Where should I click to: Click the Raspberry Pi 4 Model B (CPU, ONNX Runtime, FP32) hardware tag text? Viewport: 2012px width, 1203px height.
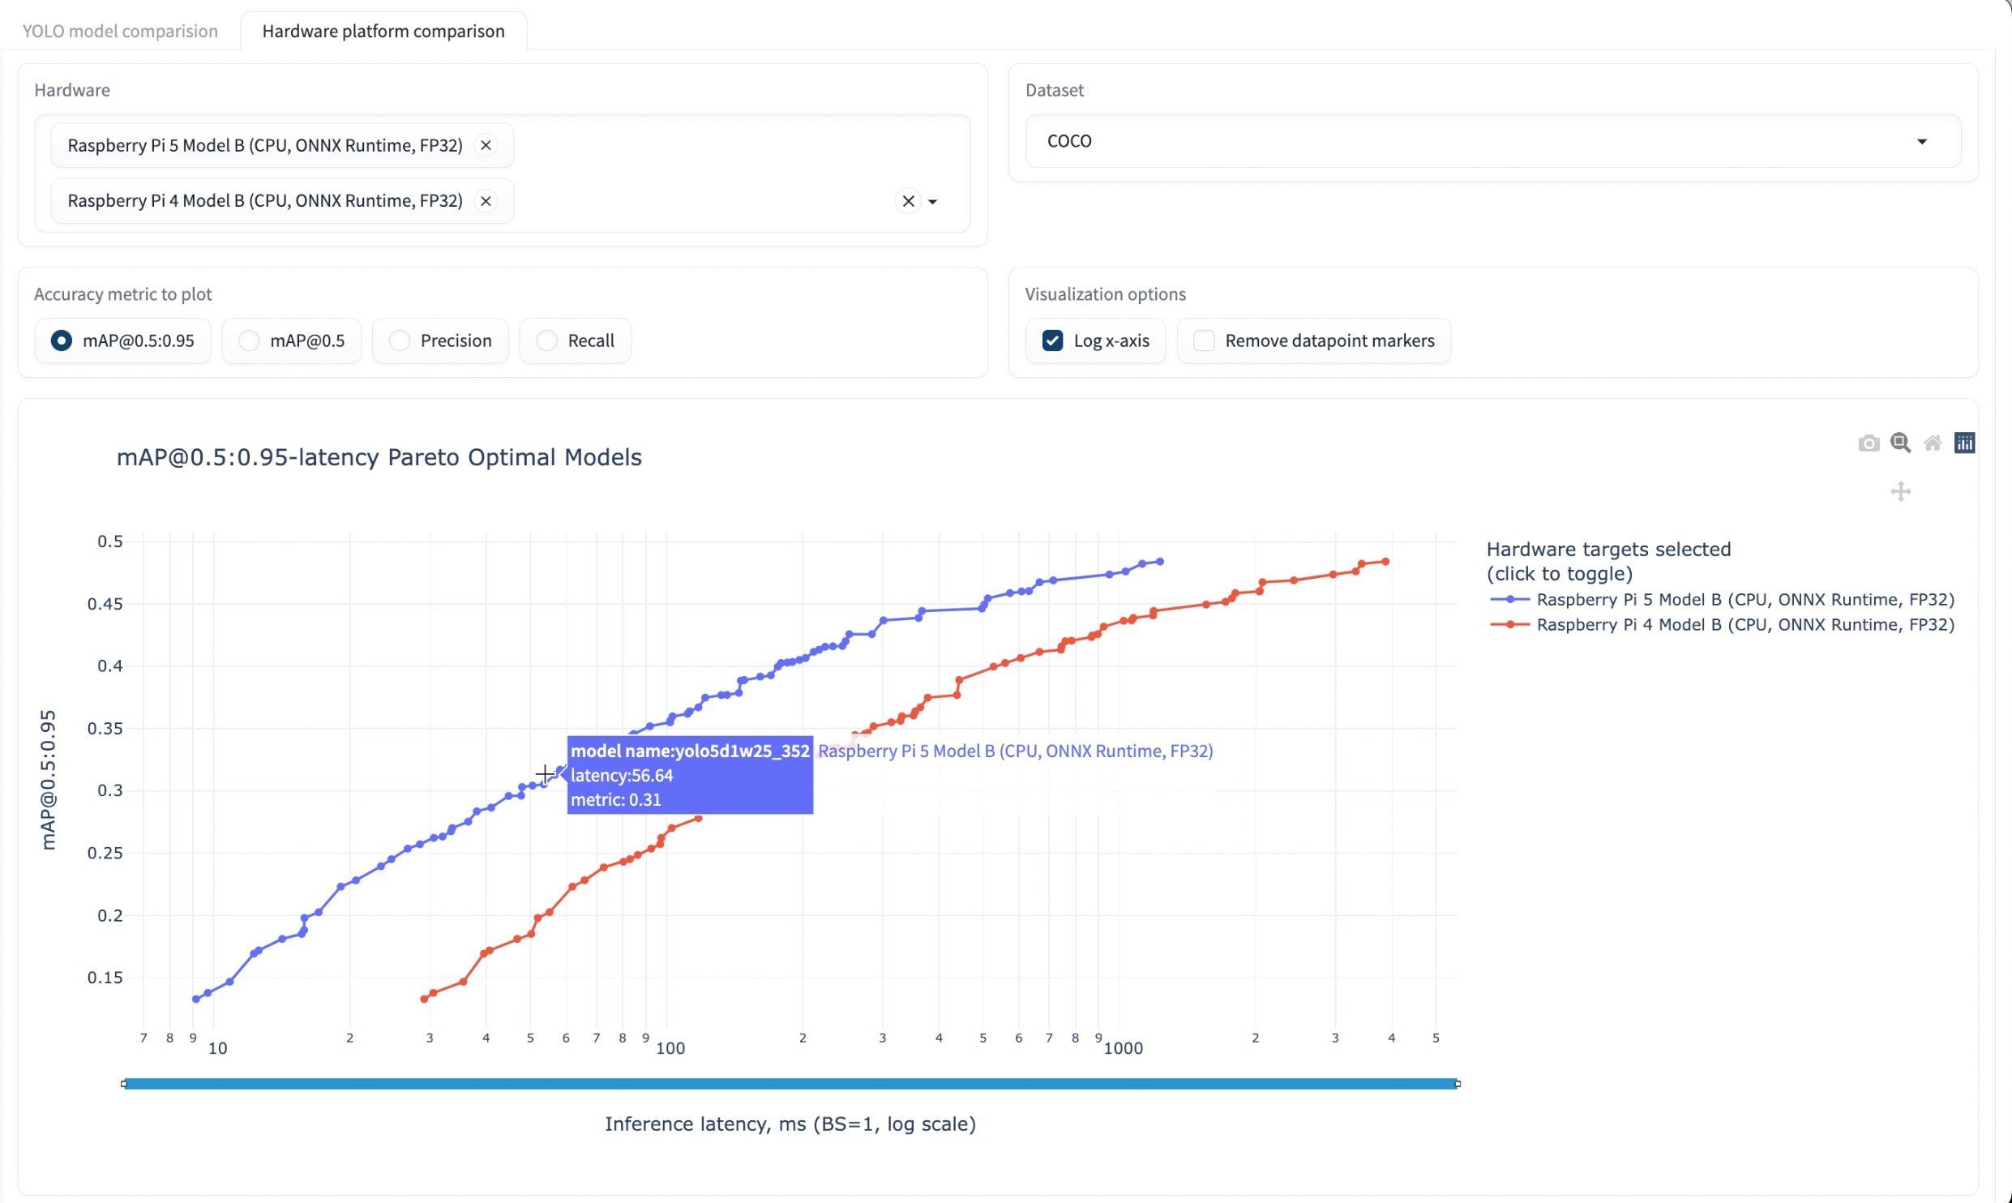click(x=265, y=201)
